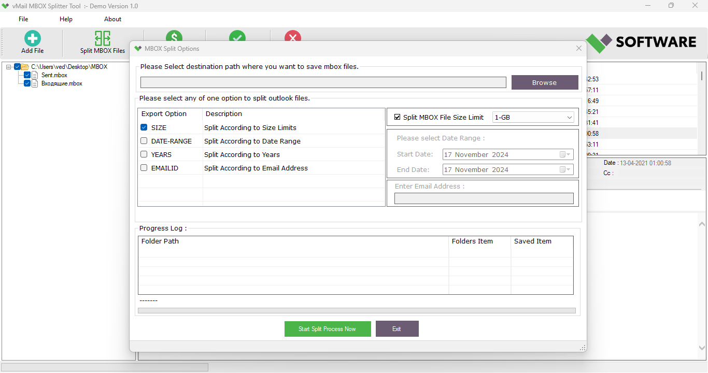The height and width of the screenshot is (373, 708).
Task: Click the Date 13-04-2021 01:00:58 label
Action: 638,163
